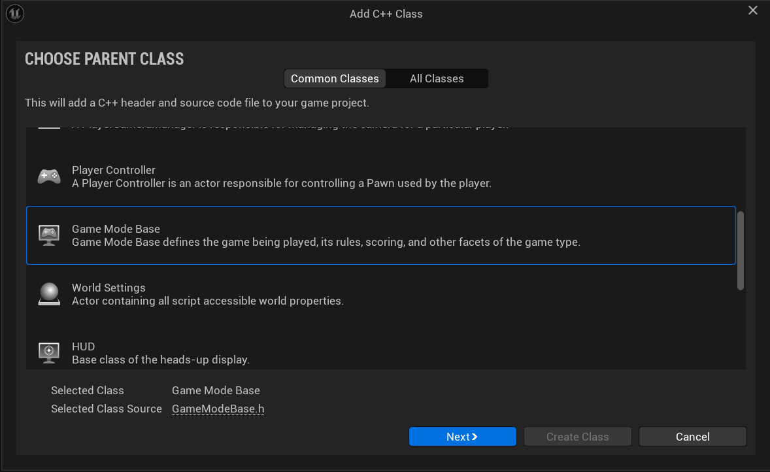Viewport: 770px width, 472px height.
Task: Close the Add C++ Class window
Action: tap(753, 10)
